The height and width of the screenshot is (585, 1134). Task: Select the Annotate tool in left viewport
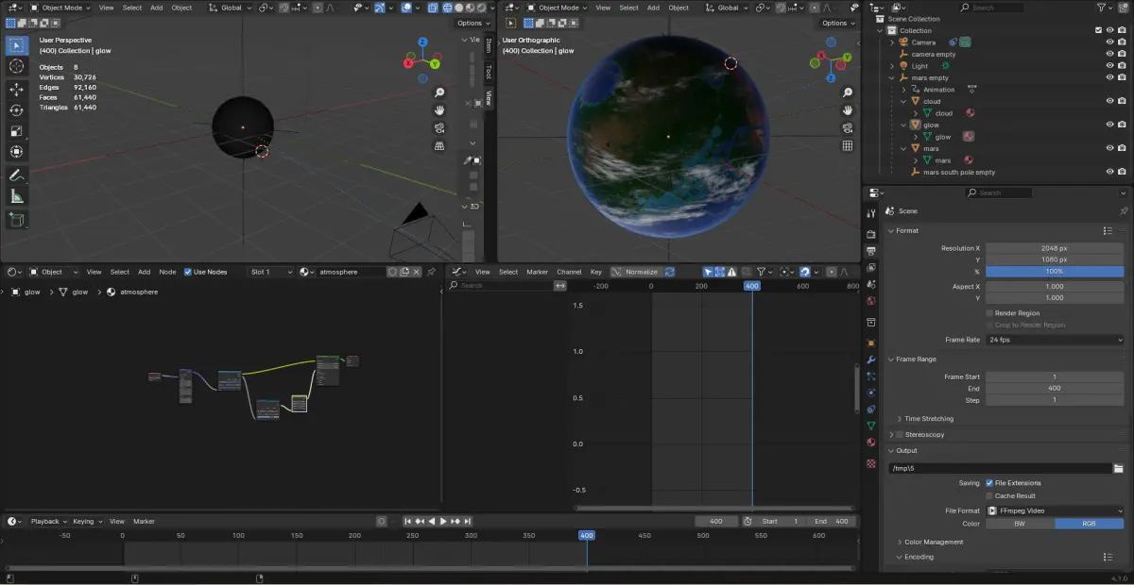point(16,175)
